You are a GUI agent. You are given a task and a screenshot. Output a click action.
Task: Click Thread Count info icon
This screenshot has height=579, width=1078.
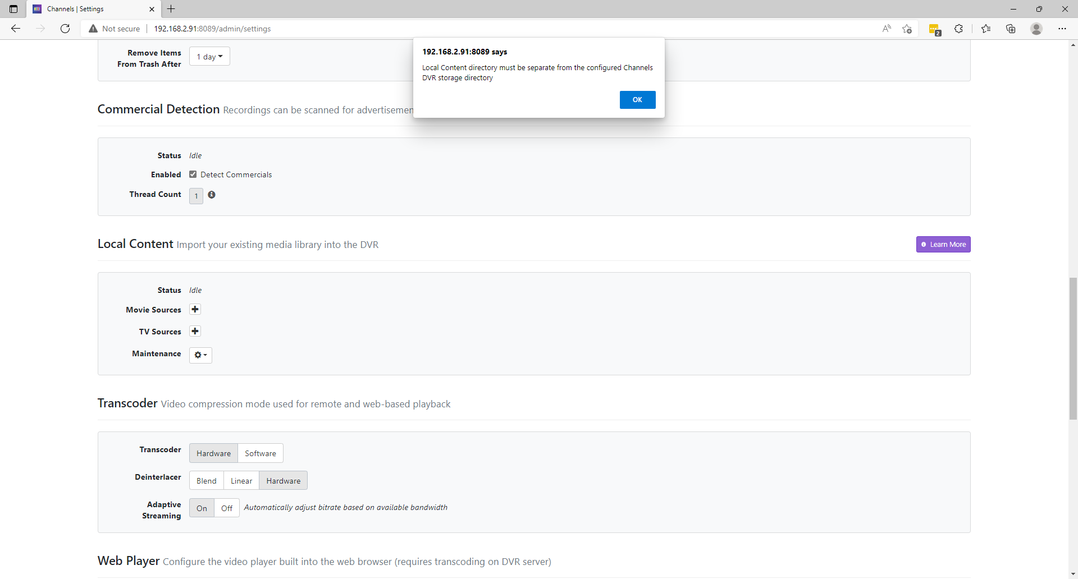click(212, 195)
